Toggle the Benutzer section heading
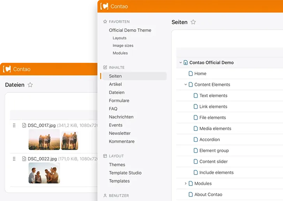Image resolution: width=283 pixels, height=201 pixels. coord(119,196)
